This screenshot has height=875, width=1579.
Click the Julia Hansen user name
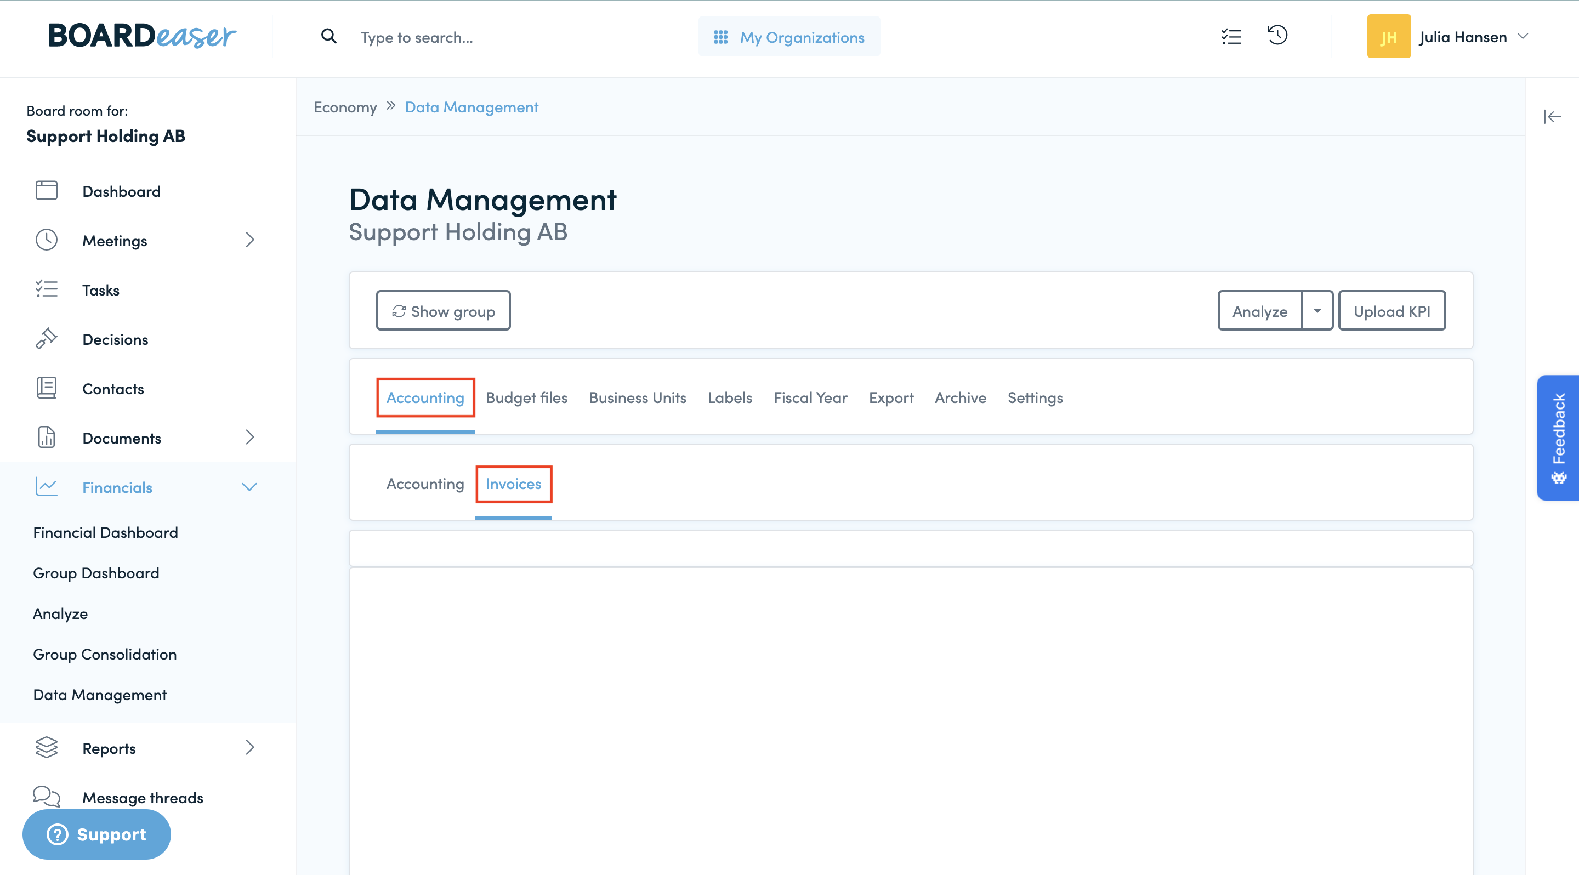pos(1463,37)
